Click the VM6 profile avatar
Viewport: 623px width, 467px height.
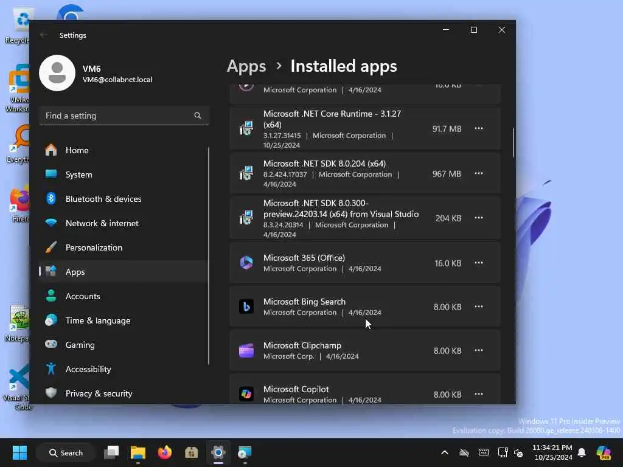point(57,73)
